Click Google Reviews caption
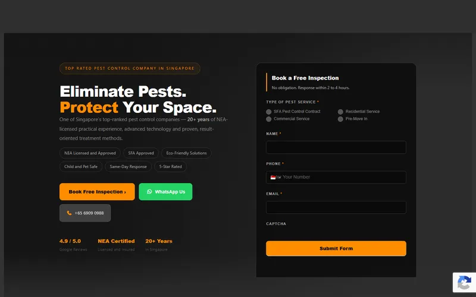 click(x=73, y=249)
